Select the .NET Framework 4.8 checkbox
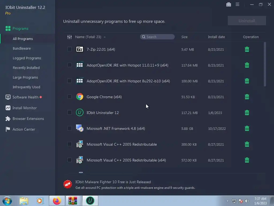The height and width of the screenshot is (206, 274). [x=70, y=128]
